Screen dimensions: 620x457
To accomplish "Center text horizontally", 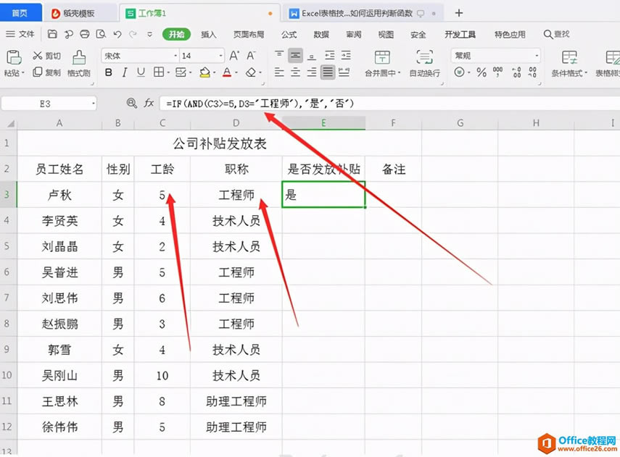I will (x=295, y=72).
